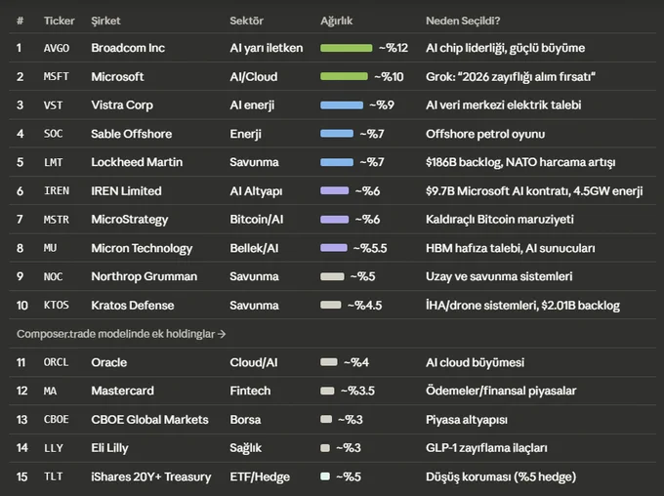
Task: Click the KTOS ticker cell
Action: [x=57, y=306]
